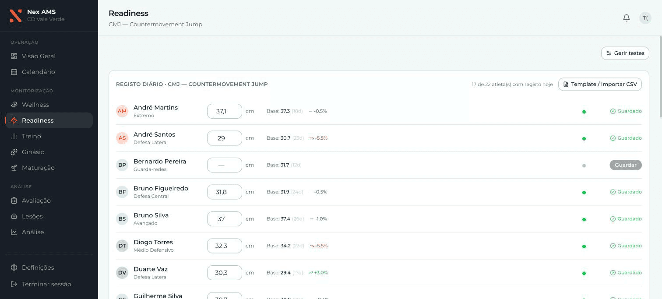Click the Visão Geral grid icon
This screenshot has height=299, width=662.
14,56
